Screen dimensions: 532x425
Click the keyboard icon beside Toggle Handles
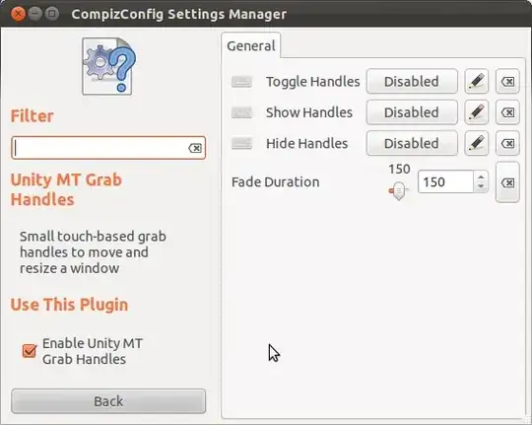point(241,82)
